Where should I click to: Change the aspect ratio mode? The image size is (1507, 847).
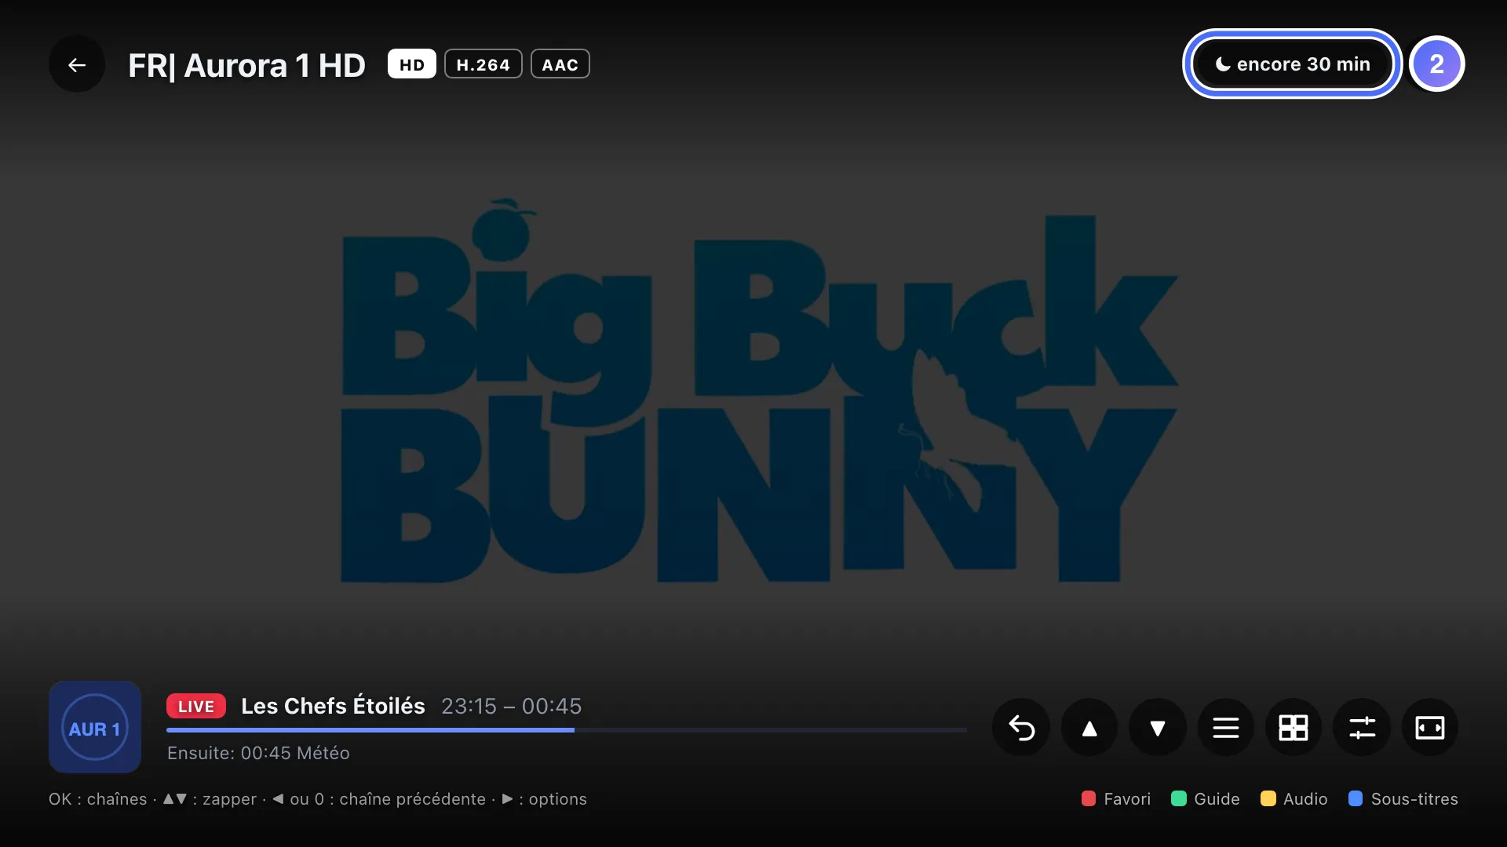pos(1430,728)
